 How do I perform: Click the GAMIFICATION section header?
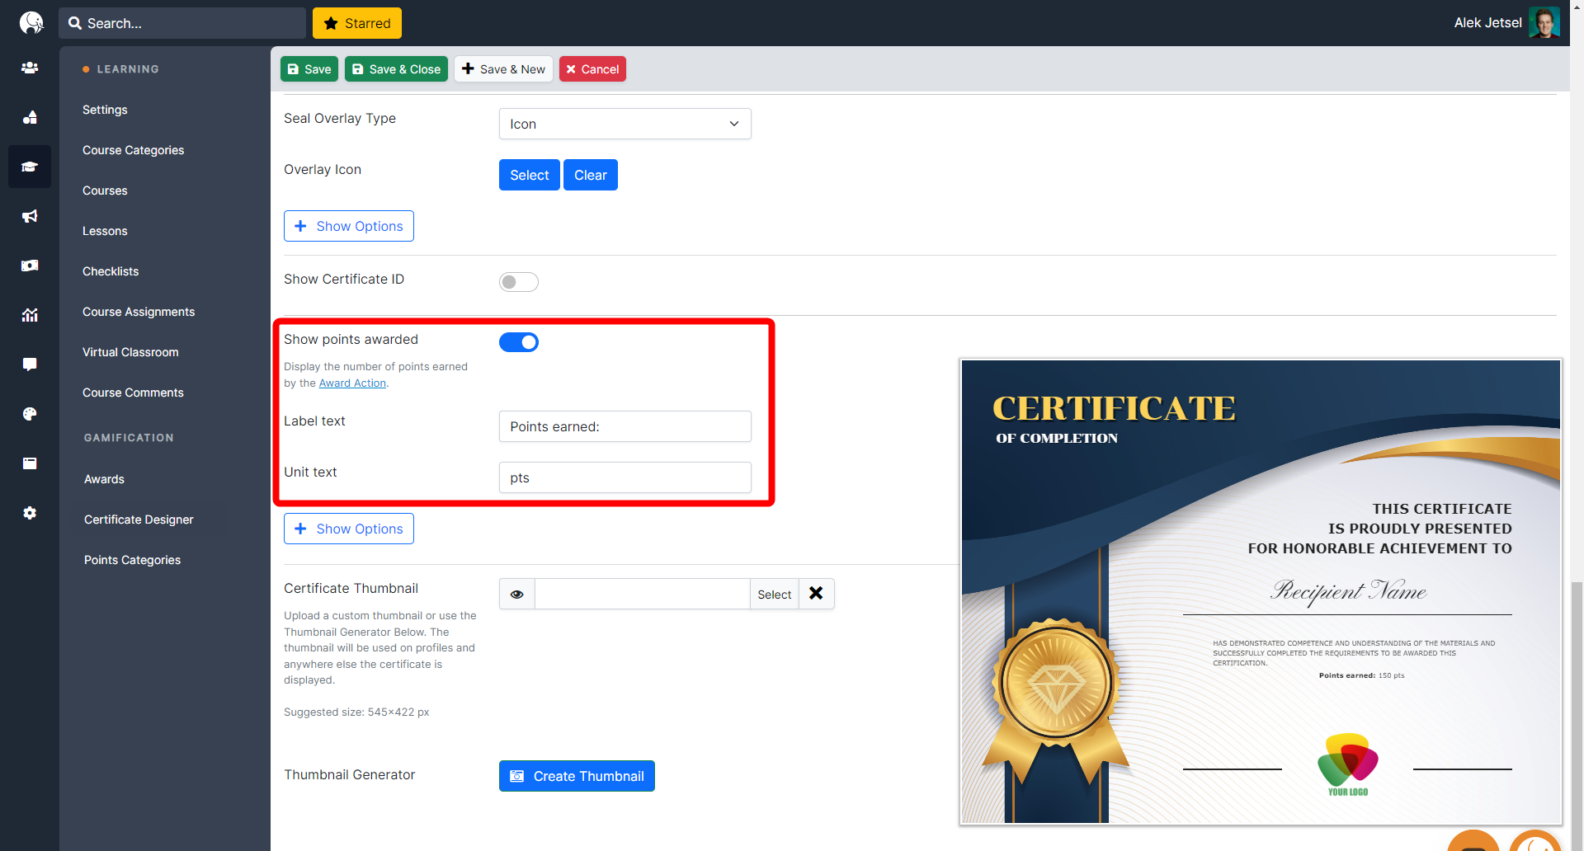[x=129, y=438]
